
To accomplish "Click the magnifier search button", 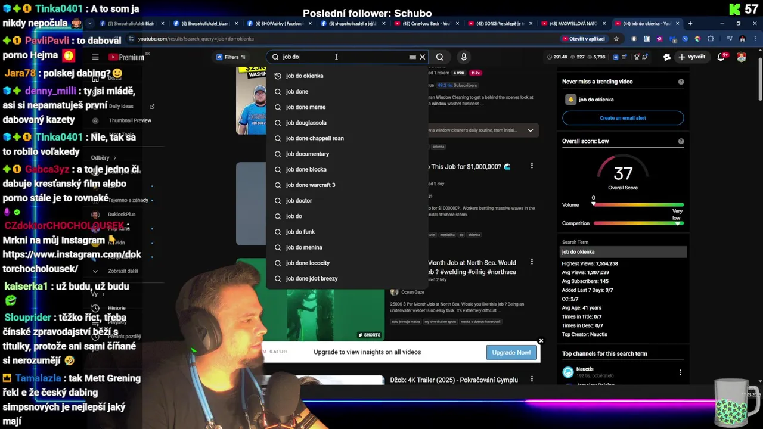I will pos(440,57).
